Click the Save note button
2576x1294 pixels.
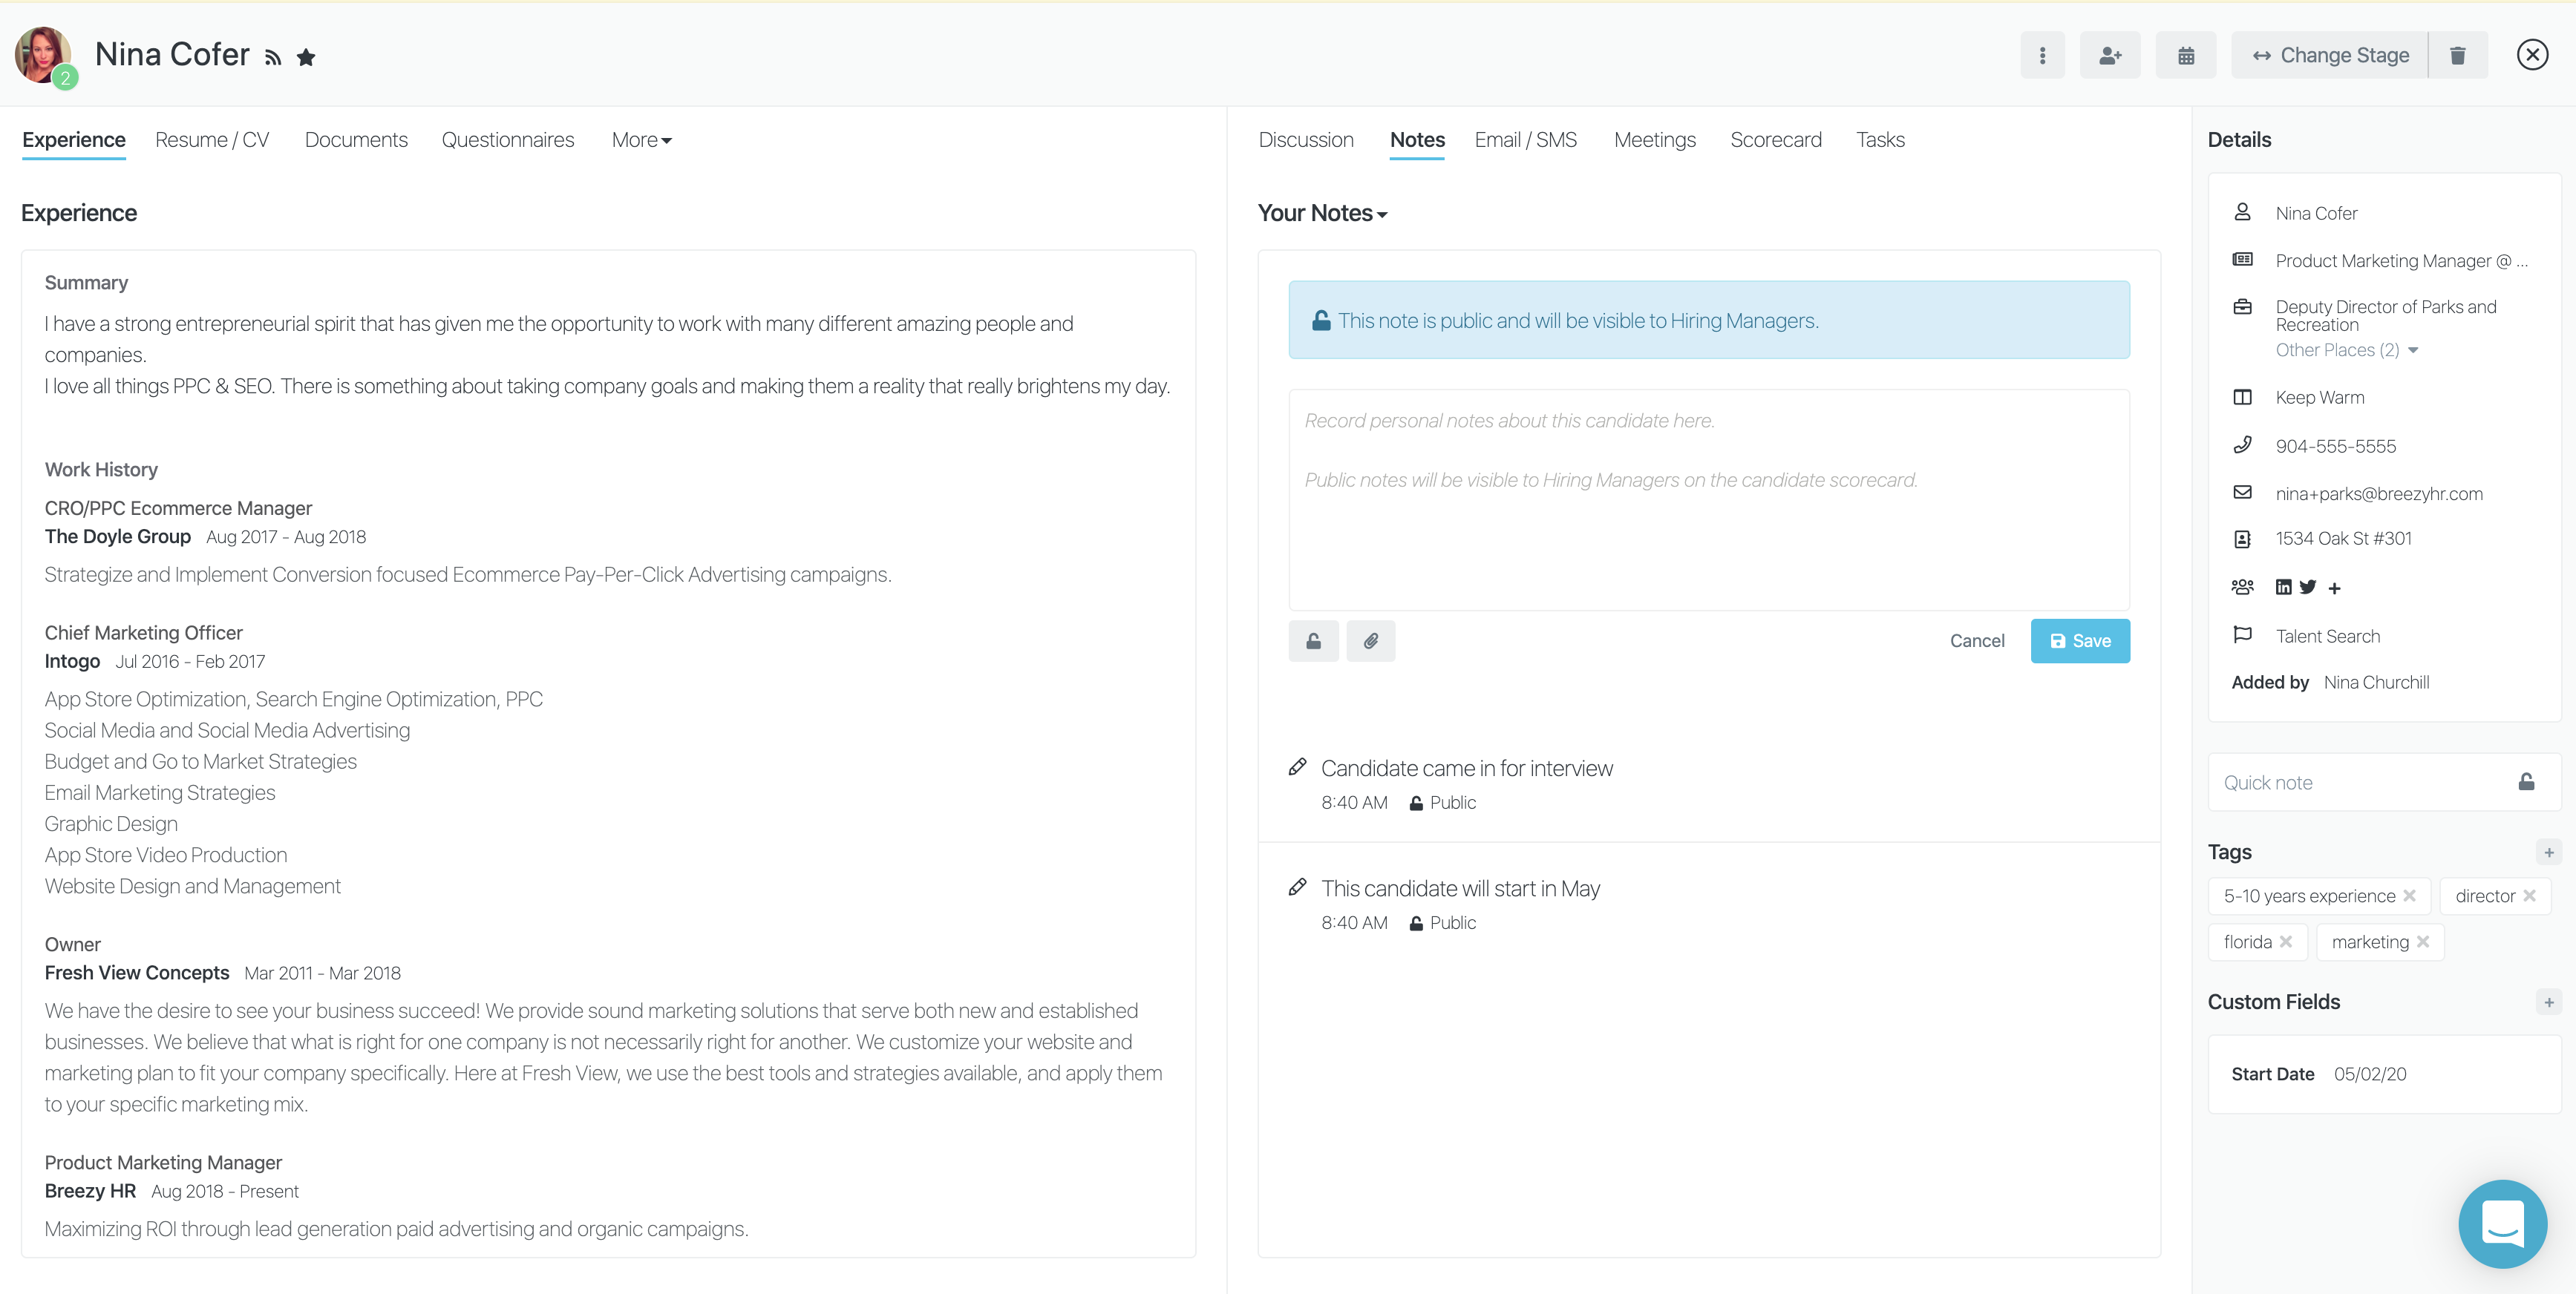coord(2079,640)
